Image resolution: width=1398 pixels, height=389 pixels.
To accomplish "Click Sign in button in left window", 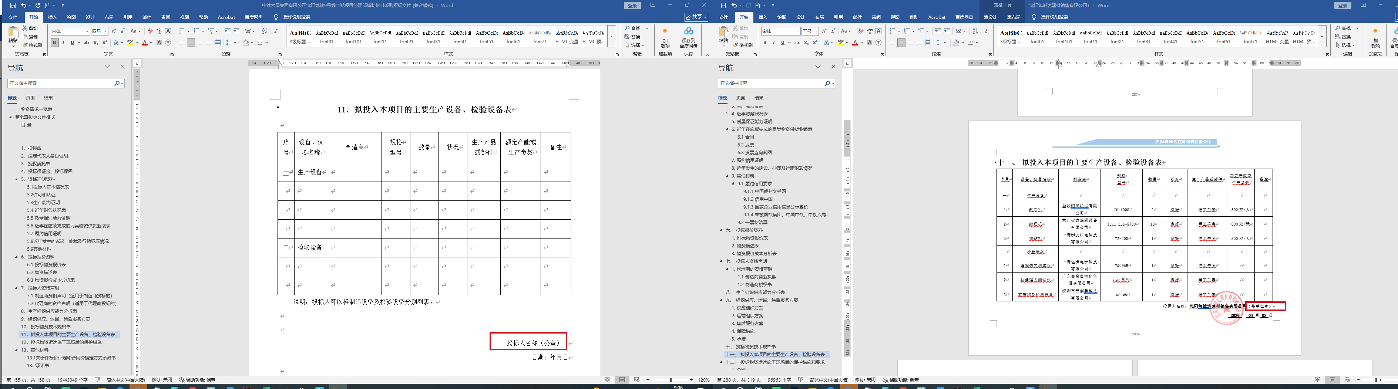I will [632, 6].
